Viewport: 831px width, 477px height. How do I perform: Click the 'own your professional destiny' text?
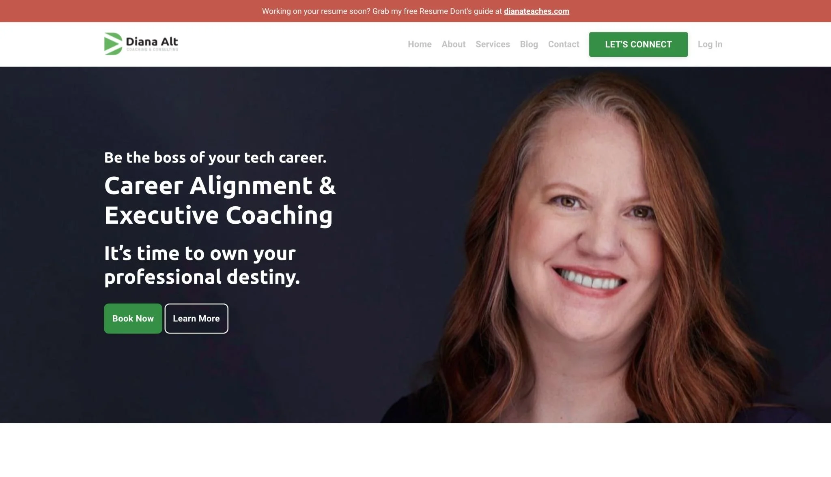point(202,265)
